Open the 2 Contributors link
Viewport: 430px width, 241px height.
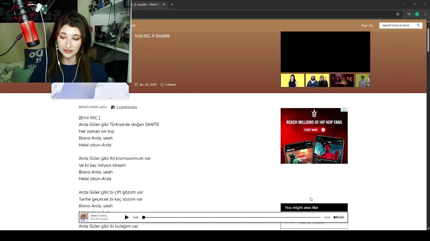coord(127,107)
